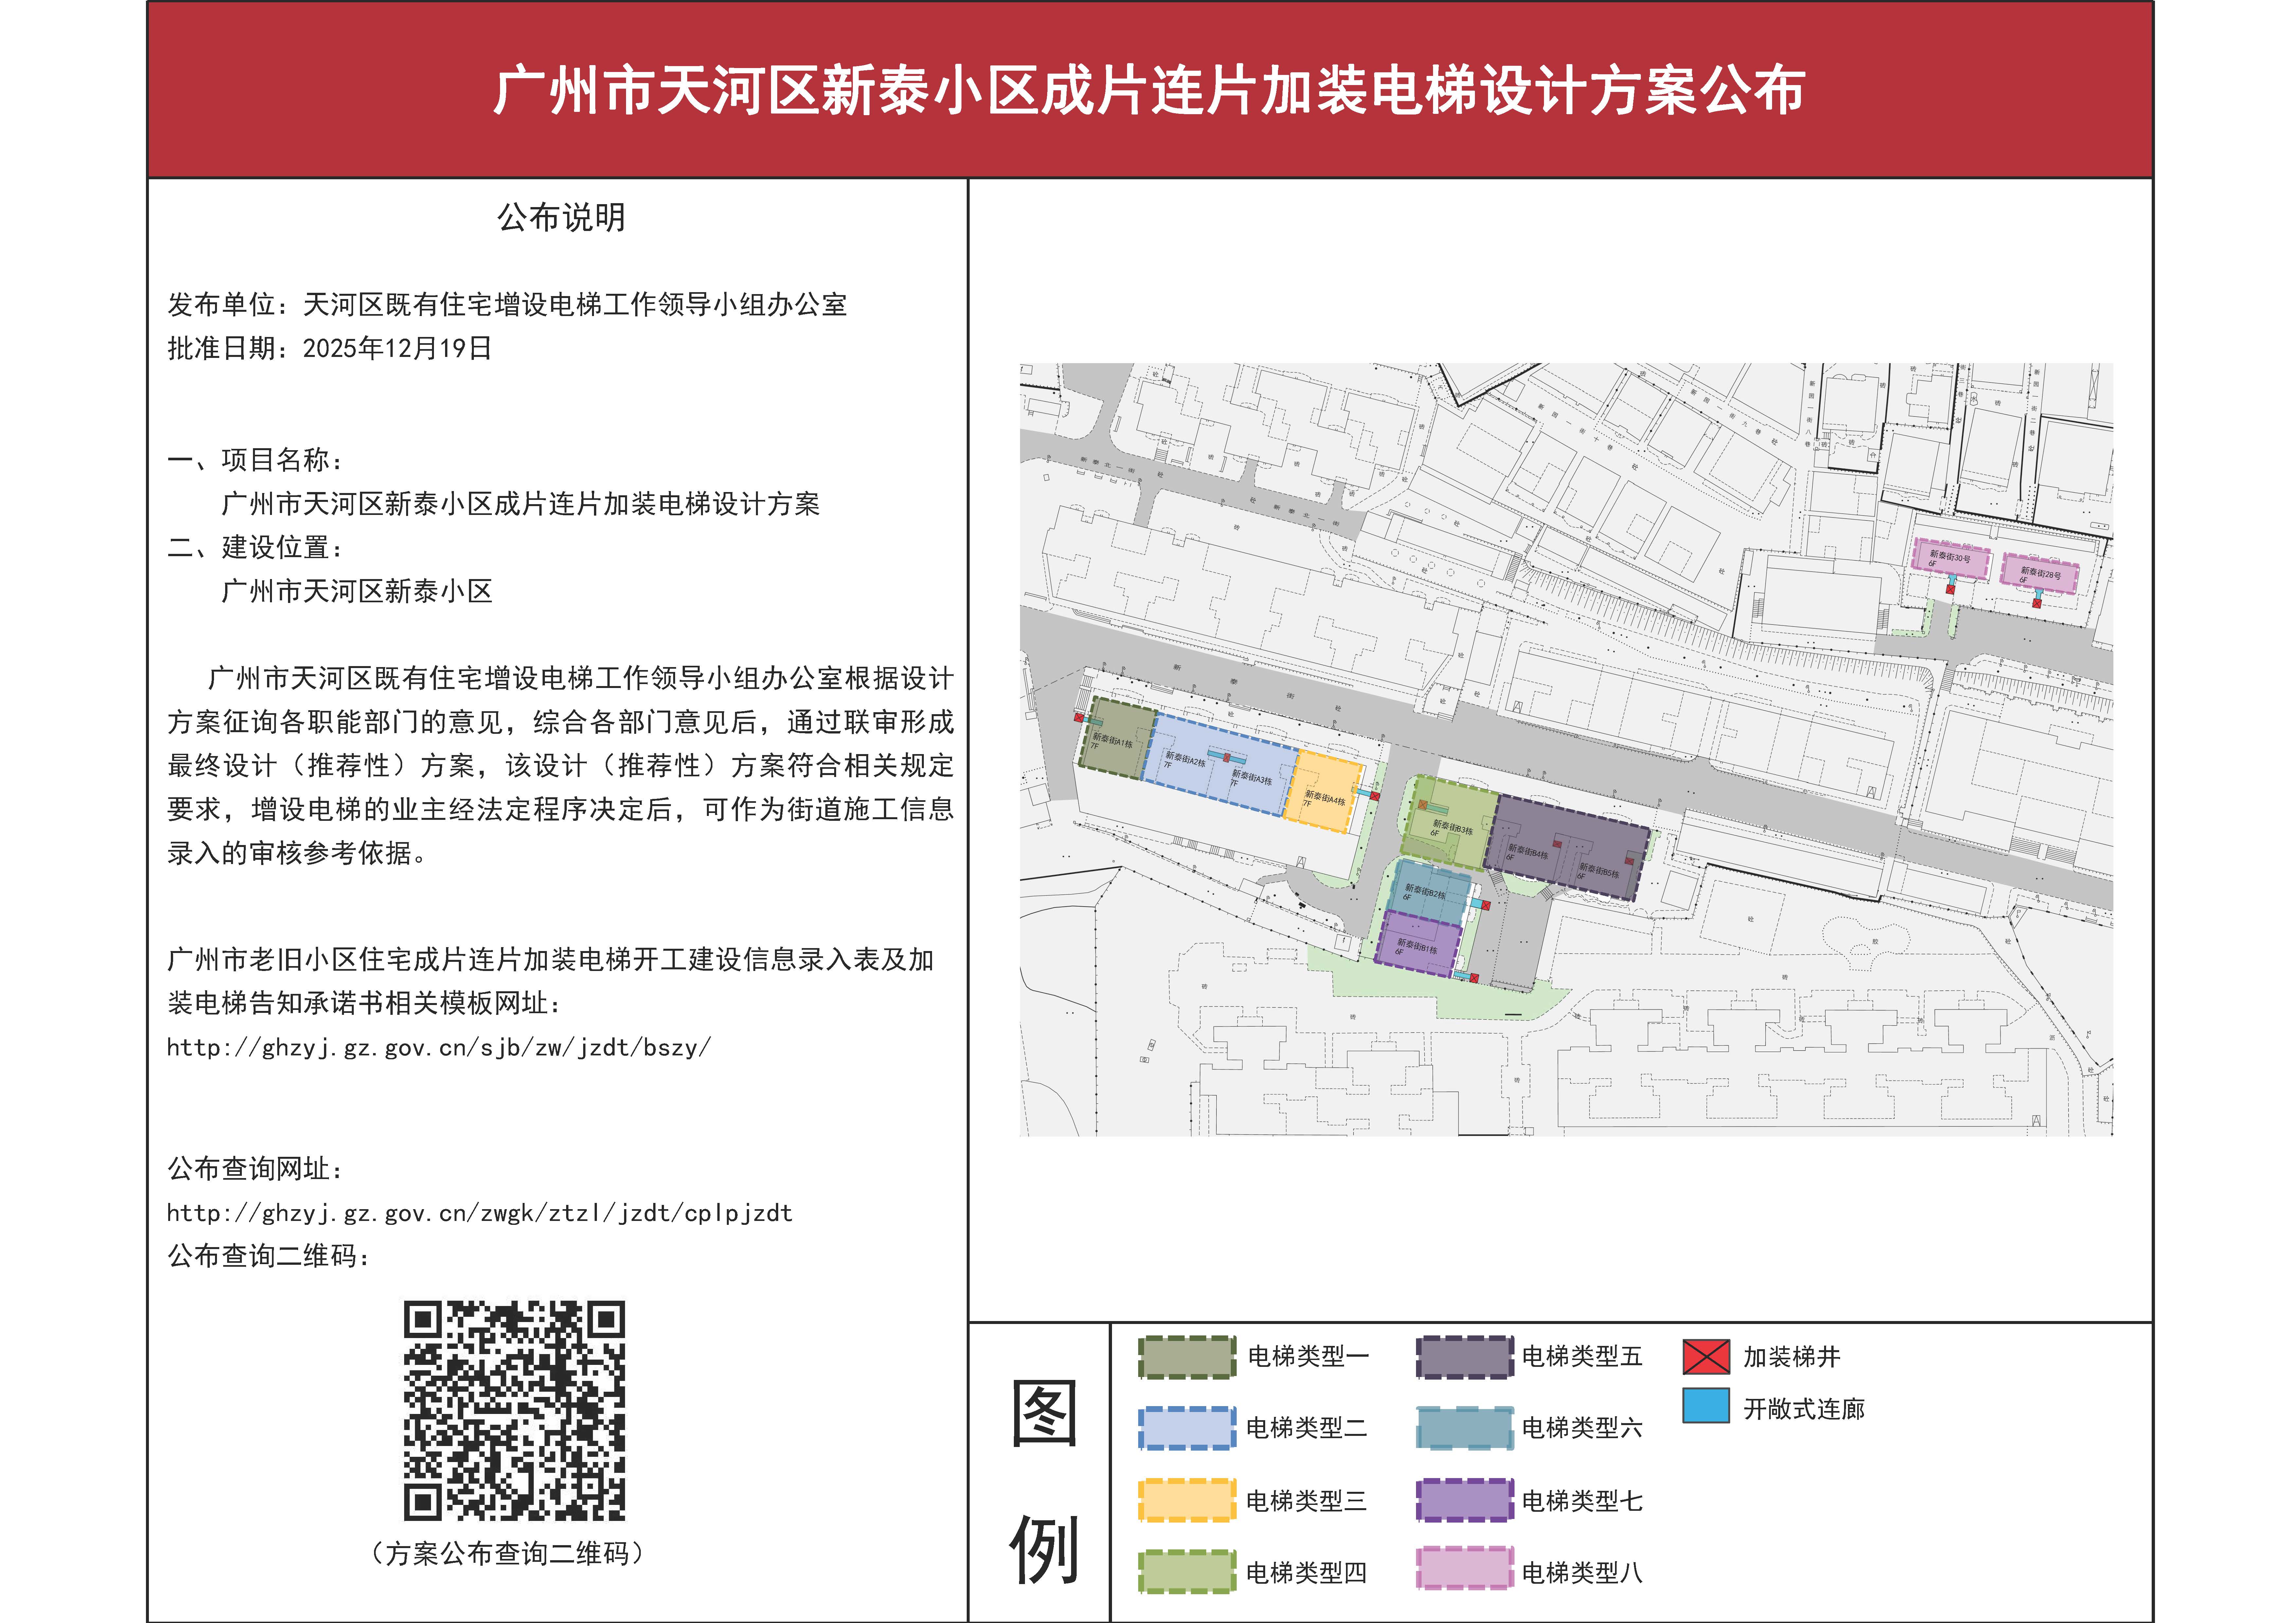Click the blue 开敞式连廊 legend square
The height and width of the screenshot is (1623, 2296).
pyautogui.click(x=1706, y=1406)
